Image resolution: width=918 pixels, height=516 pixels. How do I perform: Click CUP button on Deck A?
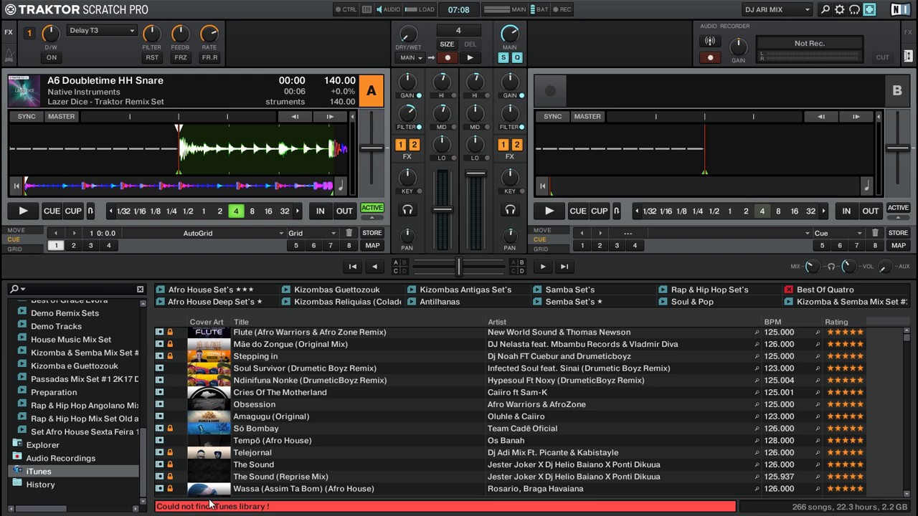[x=73, y=211]
